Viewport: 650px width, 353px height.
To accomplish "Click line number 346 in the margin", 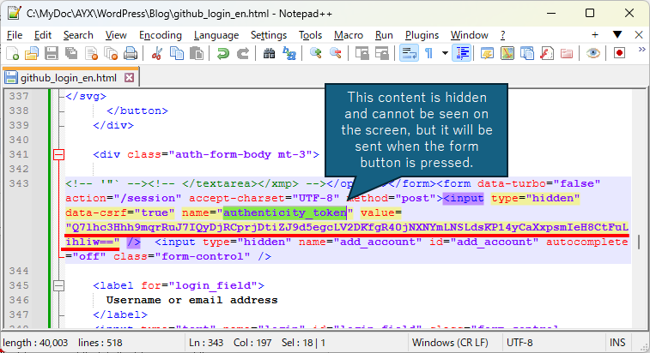I will tap(19, 300).
